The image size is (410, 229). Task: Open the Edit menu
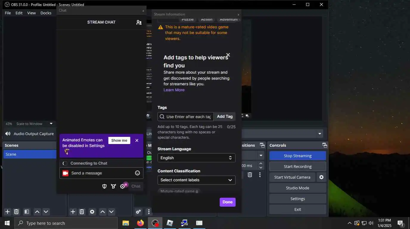pos(19,13)
